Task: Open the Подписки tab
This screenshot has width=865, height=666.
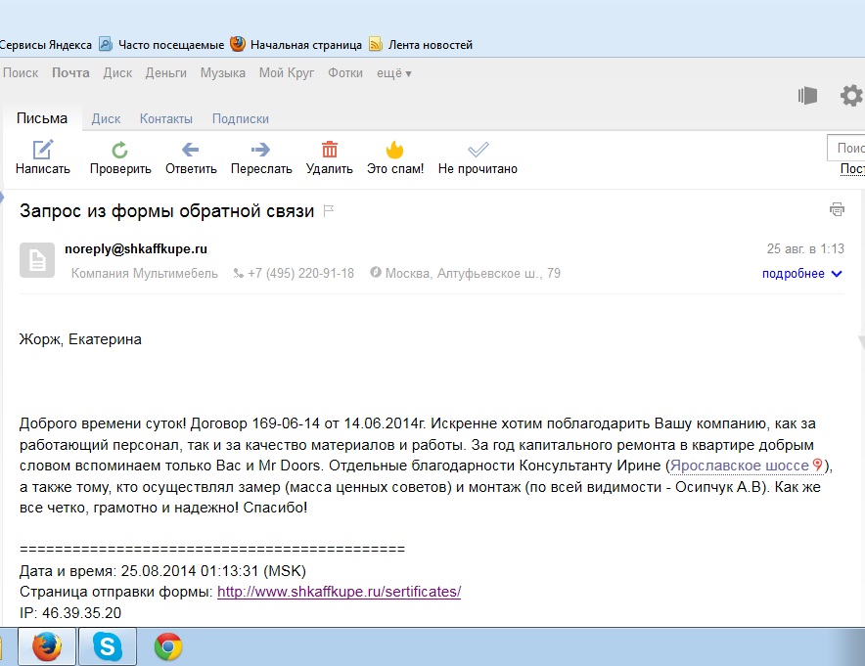Action: click(x=241, y=118)
